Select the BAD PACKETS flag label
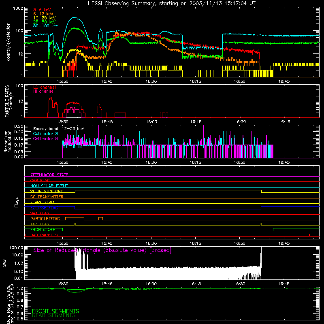 (44, 235)
